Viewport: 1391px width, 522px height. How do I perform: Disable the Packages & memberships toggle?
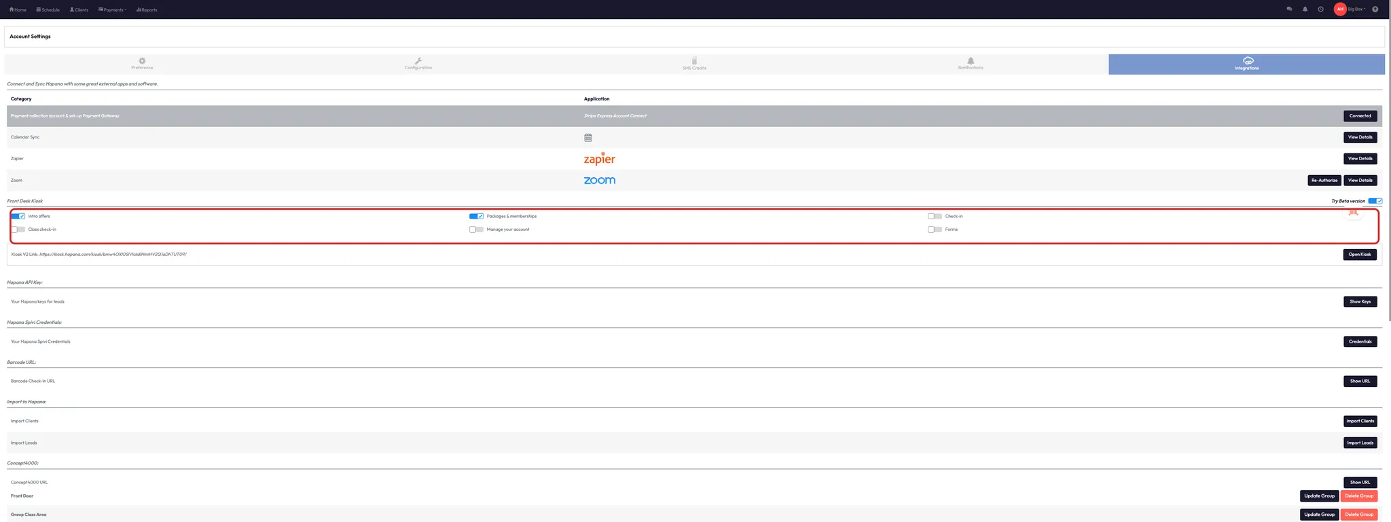pos(477,217)
